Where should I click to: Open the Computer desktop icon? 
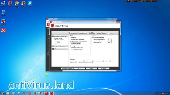(x=3, y=3)
